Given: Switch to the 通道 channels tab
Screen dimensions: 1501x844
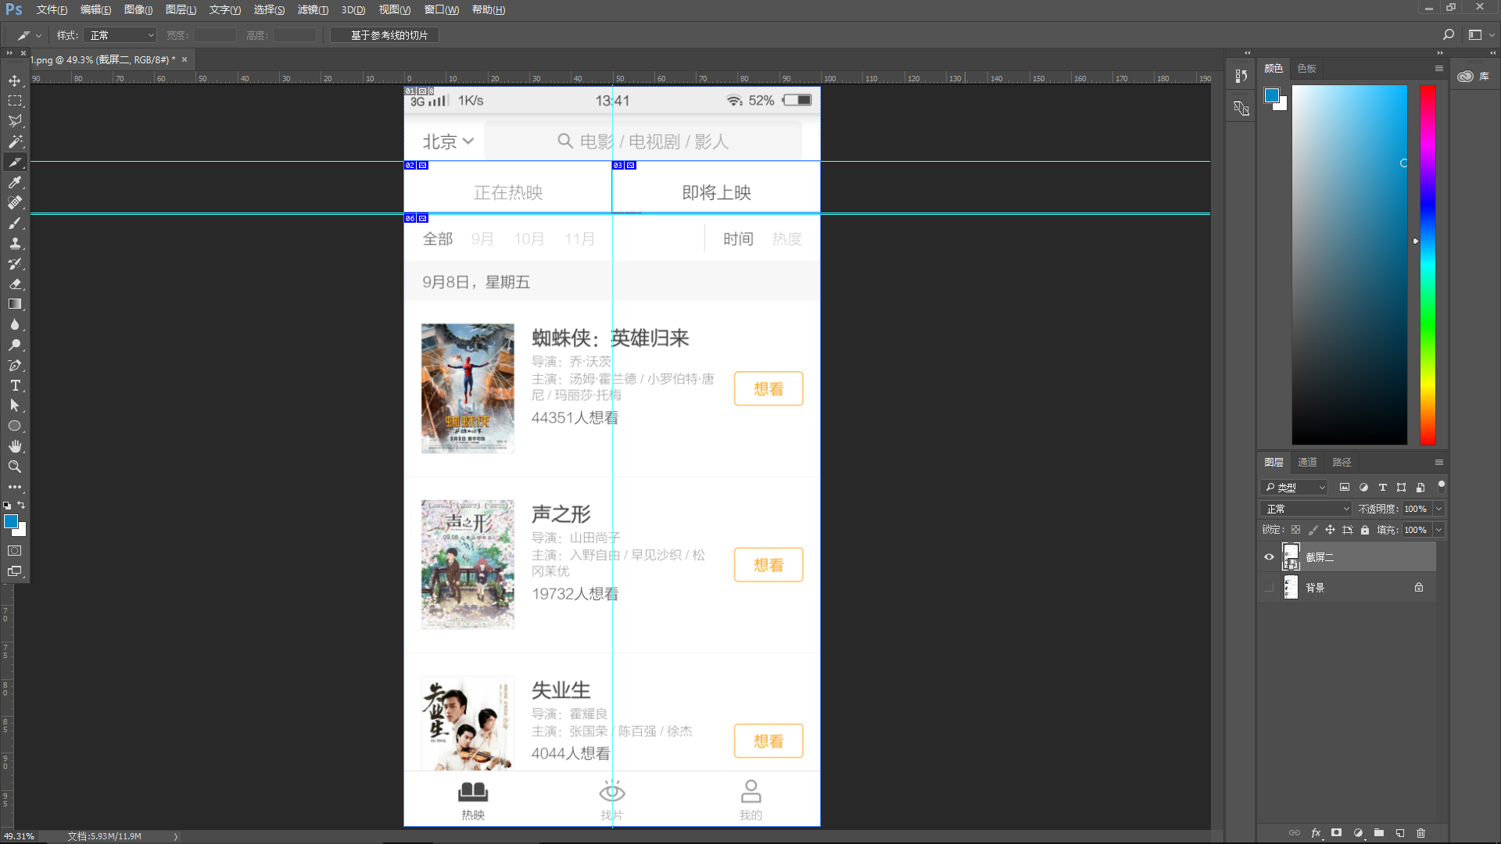Looking at the screenshot, I should coord(1307,462).
